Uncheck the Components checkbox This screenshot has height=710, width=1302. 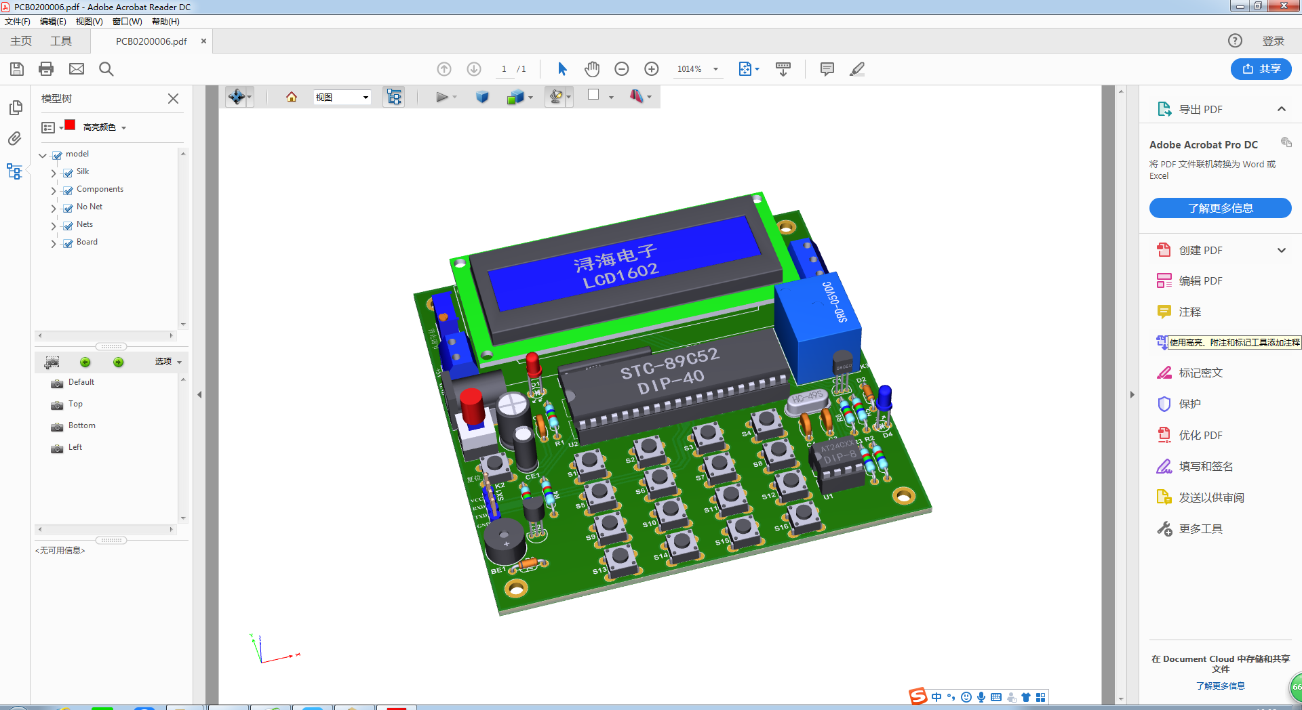tap(68, 190)
